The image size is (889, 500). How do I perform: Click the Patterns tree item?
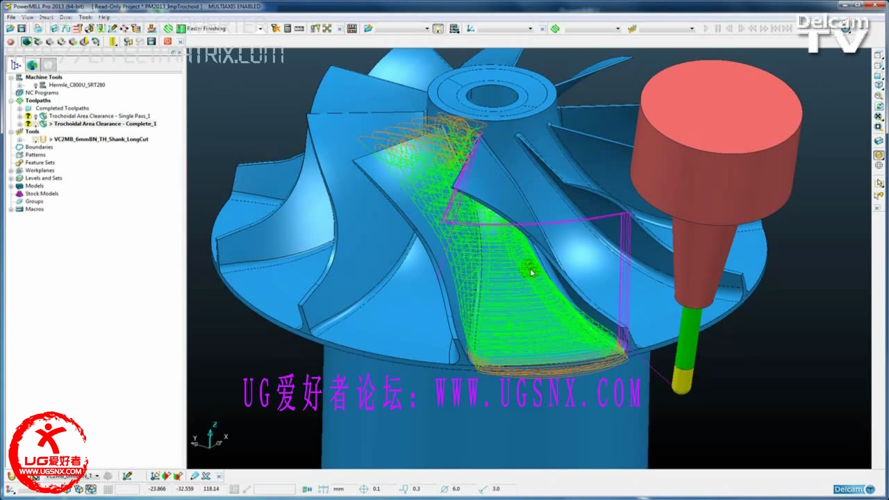click(x=35, y=155)
